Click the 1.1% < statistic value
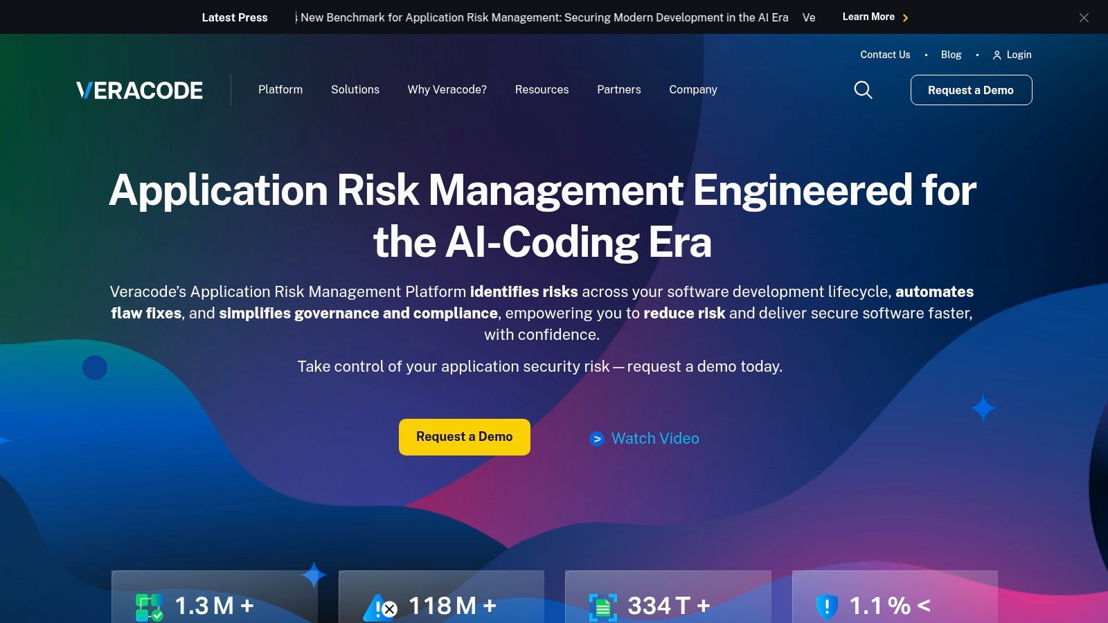Viewport: 1108px width, 623px height. pos(890,606)
